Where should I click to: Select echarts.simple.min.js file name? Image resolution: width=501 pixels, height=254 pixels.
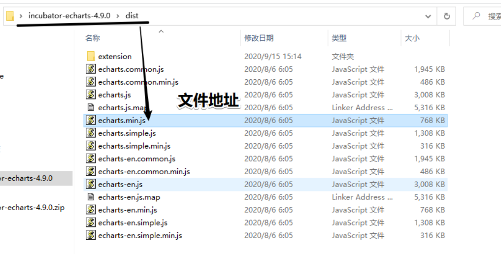(x=134, y=146)
